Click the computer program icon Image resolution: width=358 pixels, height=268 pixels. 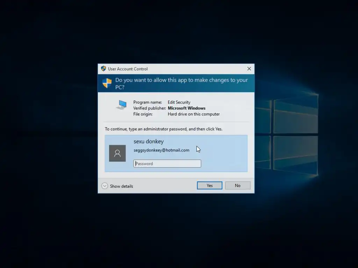click(x=121, y=105)
